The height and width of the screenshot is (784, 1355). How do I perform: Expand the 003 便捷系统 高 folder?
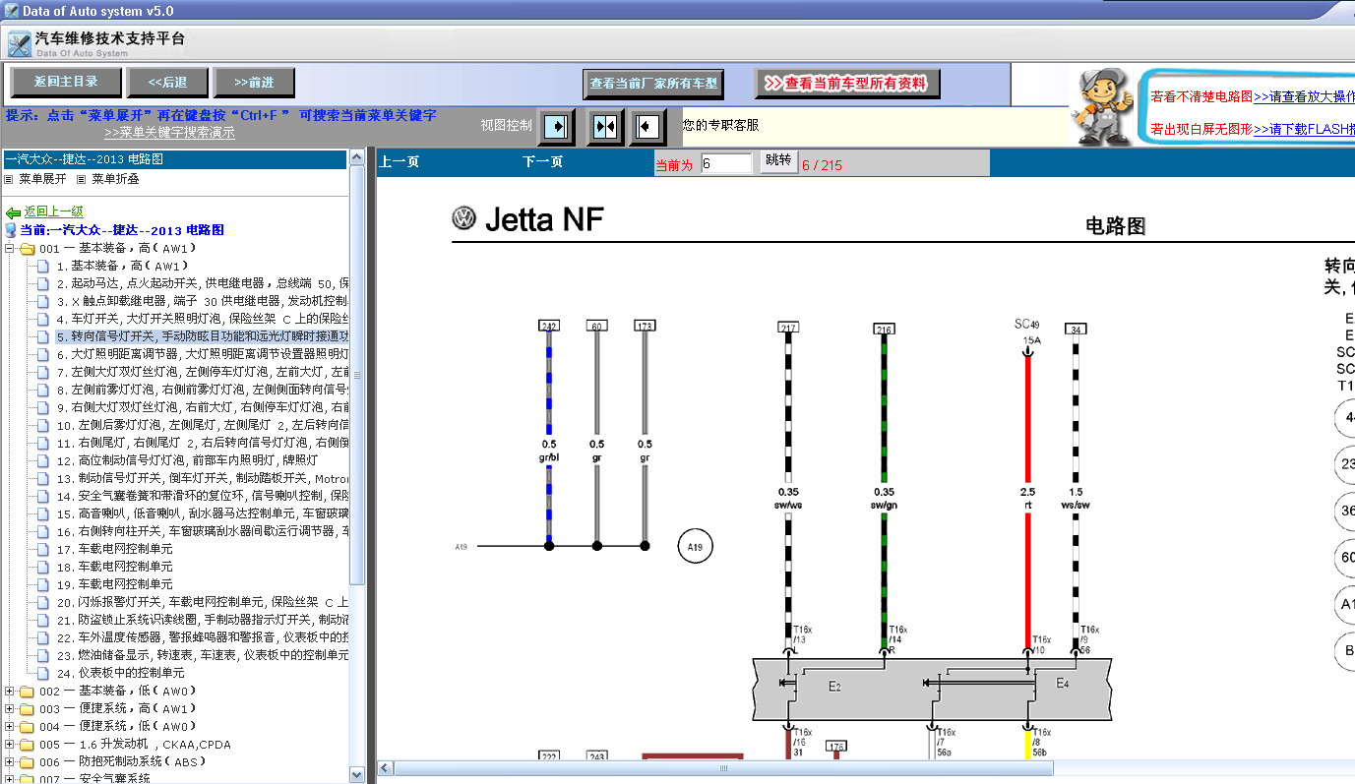(10, 709)
